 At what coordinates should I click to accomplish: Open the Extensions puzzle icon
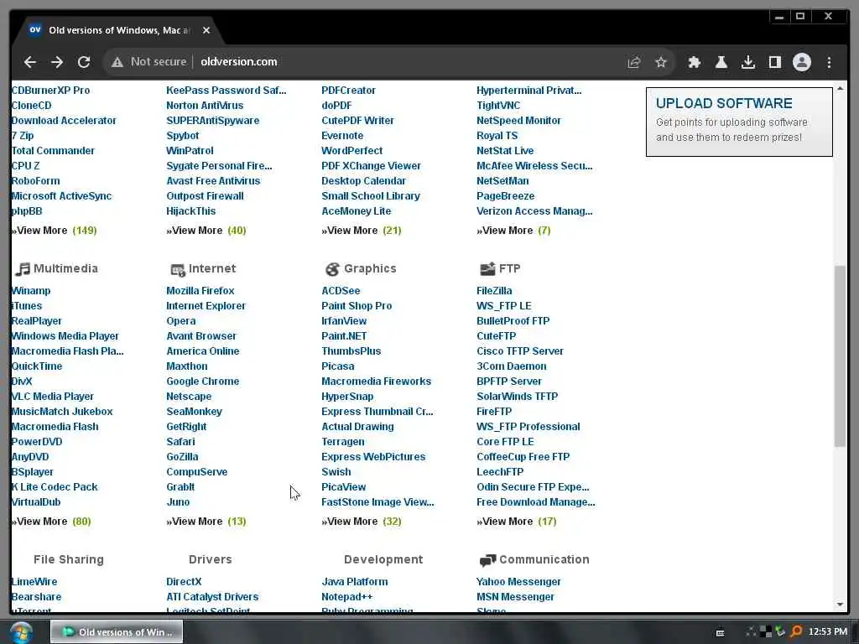(694, 62)
